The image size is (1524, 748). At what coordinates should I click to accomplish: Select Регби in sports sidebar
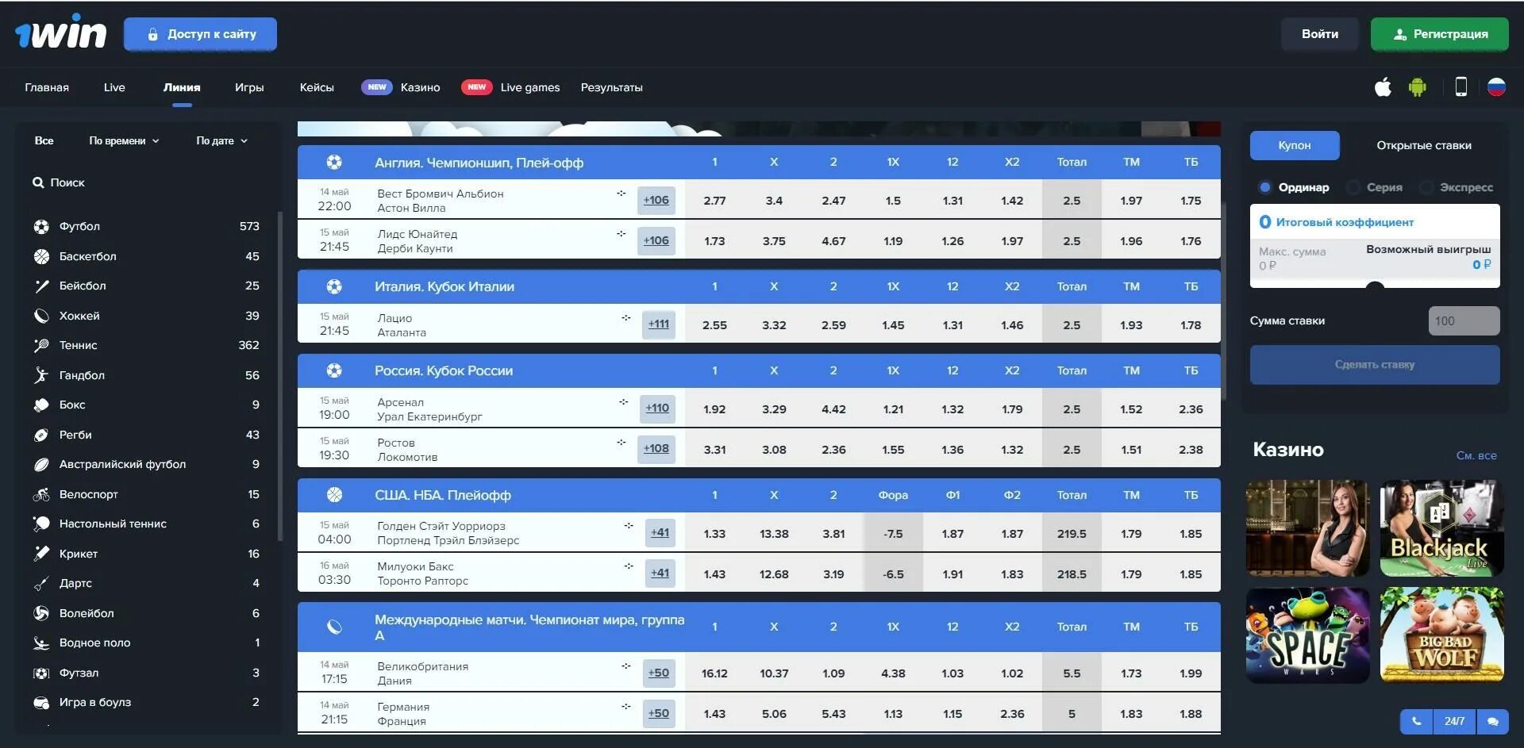tap(147, 435)
